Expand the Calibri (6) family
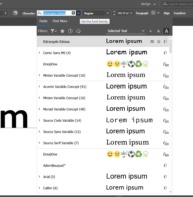193x197 pixels. pos(39,188)
